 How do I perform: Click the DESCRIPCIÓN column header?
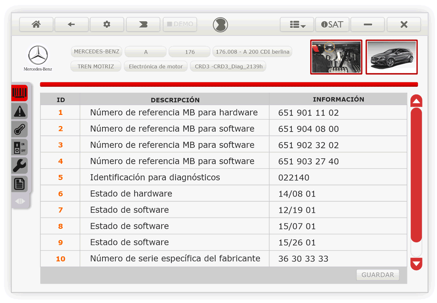click(175, 99)
